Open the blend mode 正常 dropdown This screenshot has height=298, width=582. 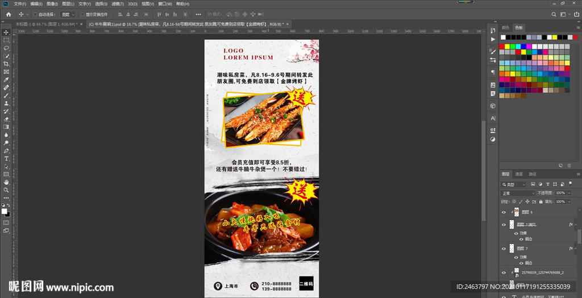click(518, 193)
